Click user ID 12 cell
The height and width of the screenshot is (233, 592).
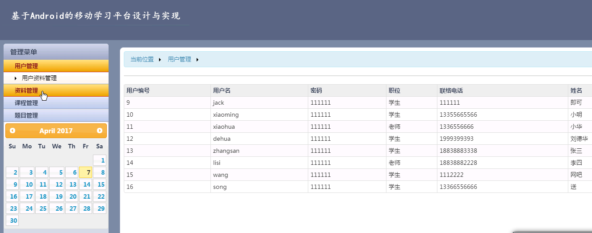tap(168, 139)
